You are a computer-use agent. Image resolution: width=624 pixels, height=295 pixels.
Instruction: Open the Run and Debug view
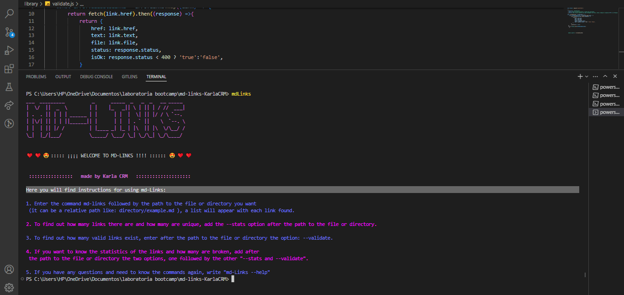pyautogui.click(x=9, y=50)
